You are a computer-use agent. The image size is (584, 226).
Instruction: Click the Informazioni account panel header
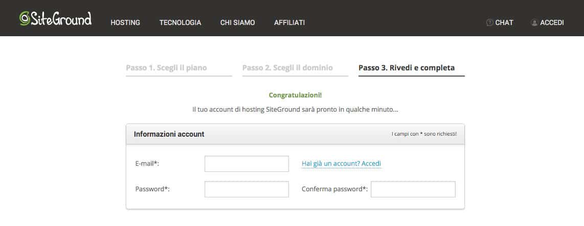pyautogui.click(x=296, y=134)
